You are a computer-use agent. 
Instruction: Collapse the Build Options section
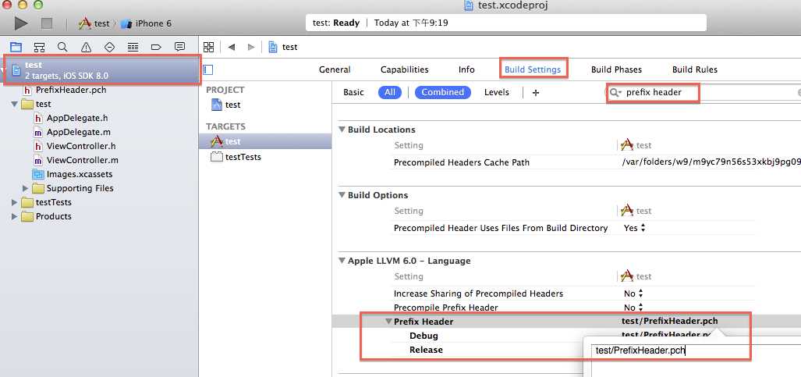[342, 195]
